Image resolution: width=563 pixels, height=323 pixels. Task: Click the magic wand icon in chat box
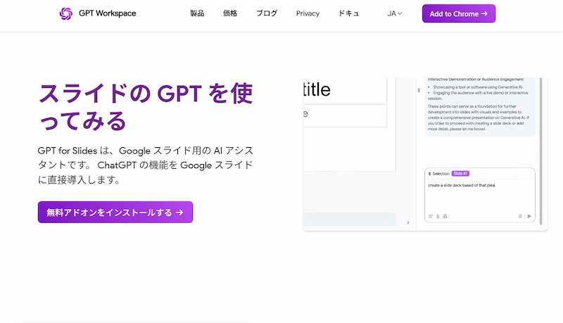[431, 216]
